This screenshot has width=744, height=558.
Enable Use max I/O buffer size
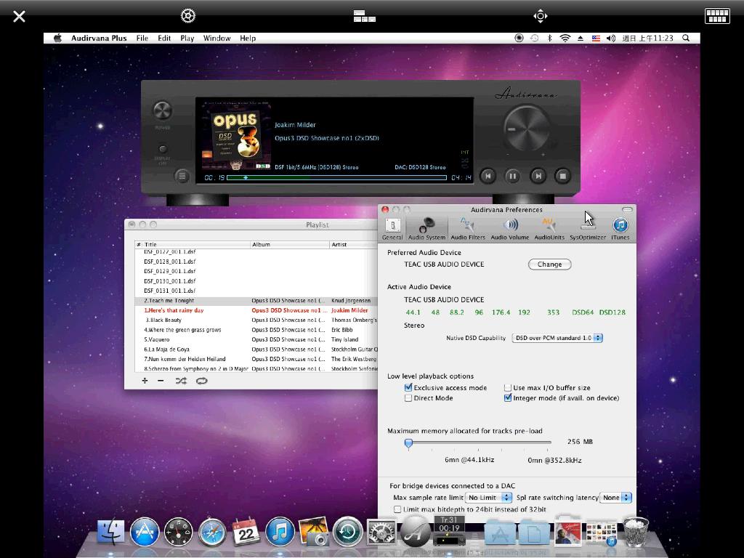click(508, 388)
